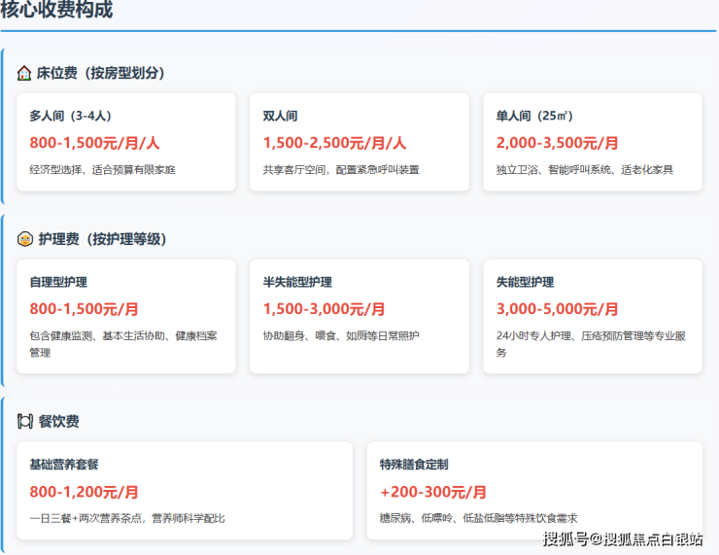Click the +200-300元/月 price text
Screen dimensions: 719x555
pyautogui.click(x=433, y=492)
